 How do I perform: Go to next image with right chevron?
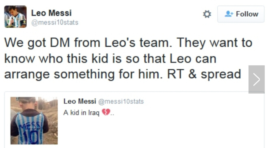click(x=256, y=79)
